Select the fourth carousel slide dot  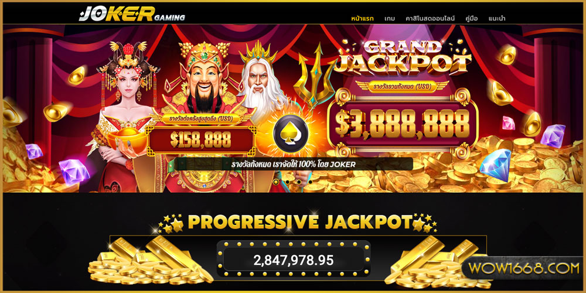click(310, 182)
